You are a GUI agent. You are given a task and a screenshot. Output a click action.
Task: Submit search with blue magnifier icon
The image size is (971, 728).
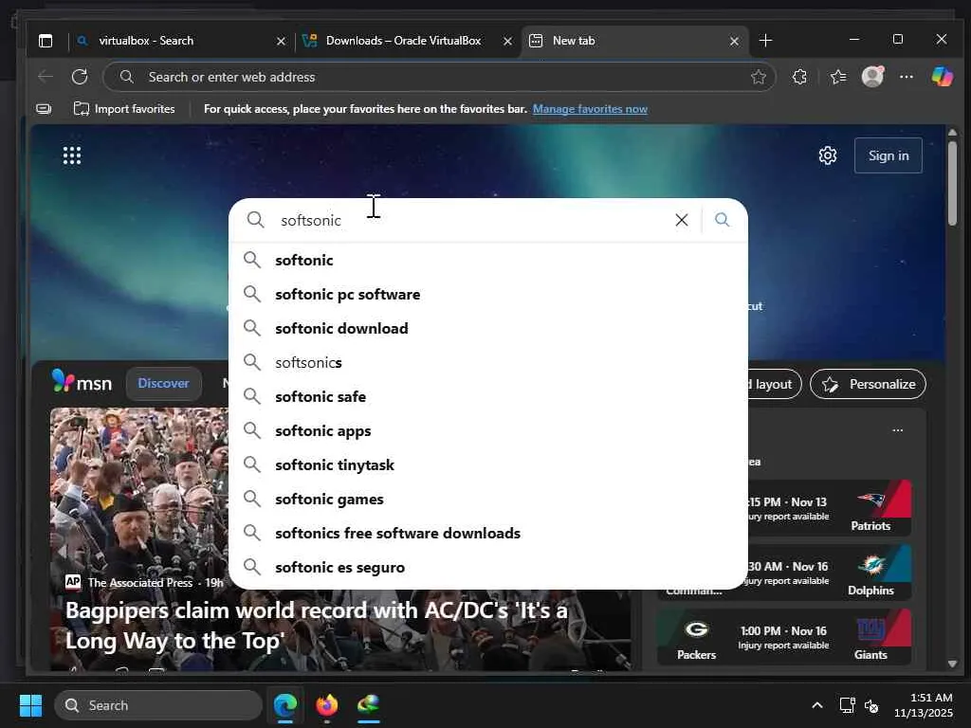[x=722, y=220]
